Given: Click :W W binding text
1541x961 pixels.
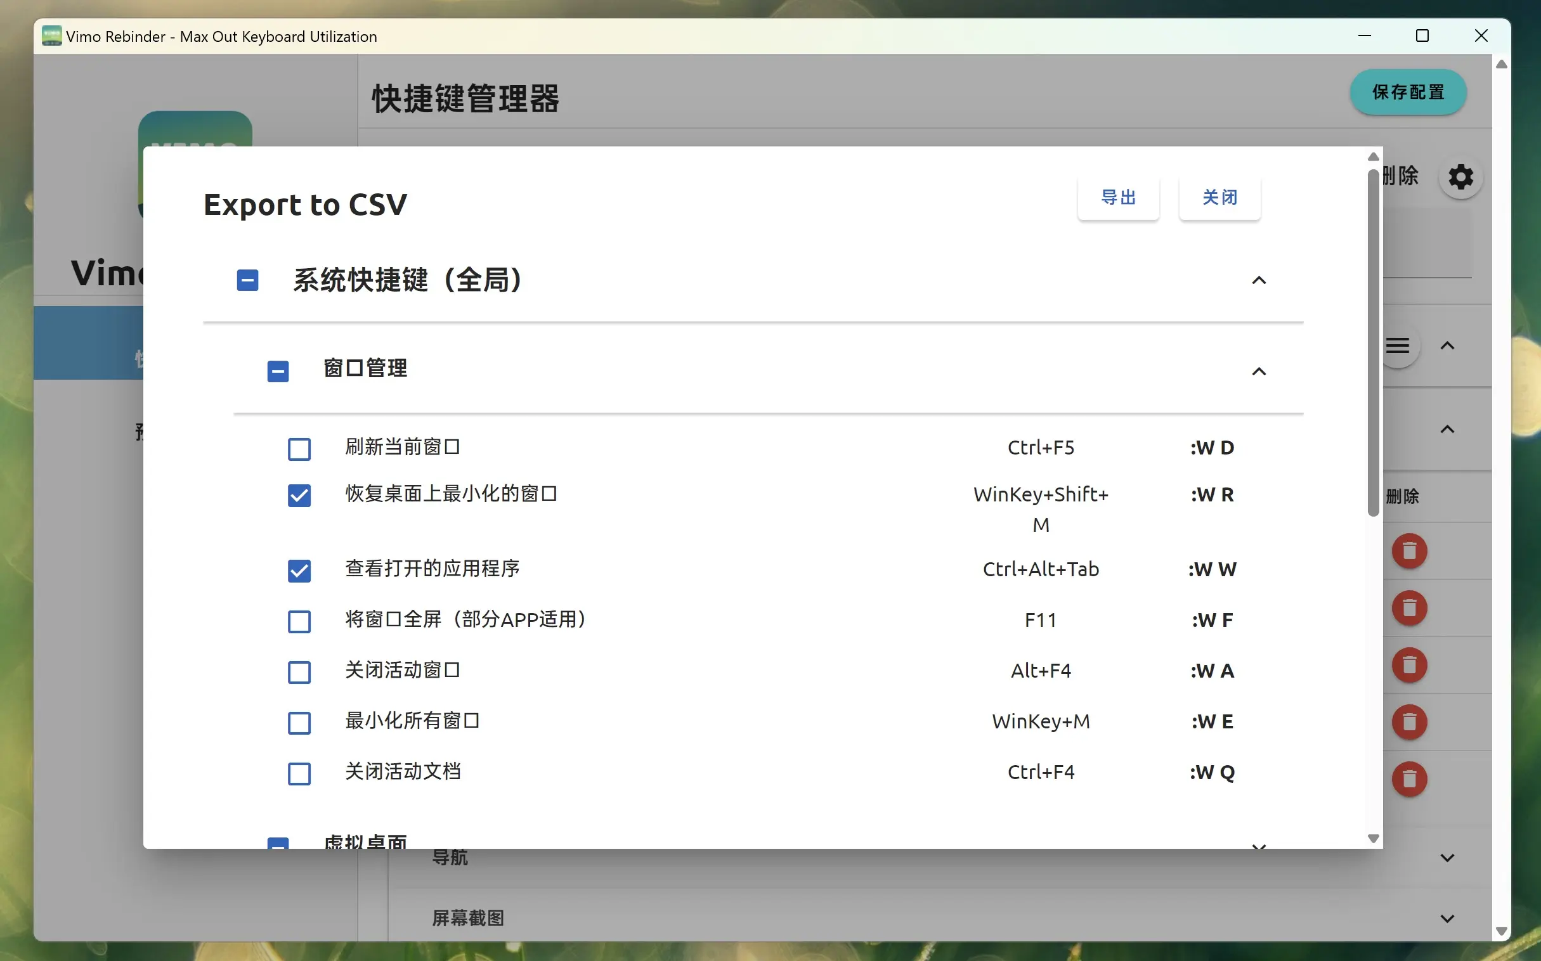Looking at the screenshot, I should 1213,569.
